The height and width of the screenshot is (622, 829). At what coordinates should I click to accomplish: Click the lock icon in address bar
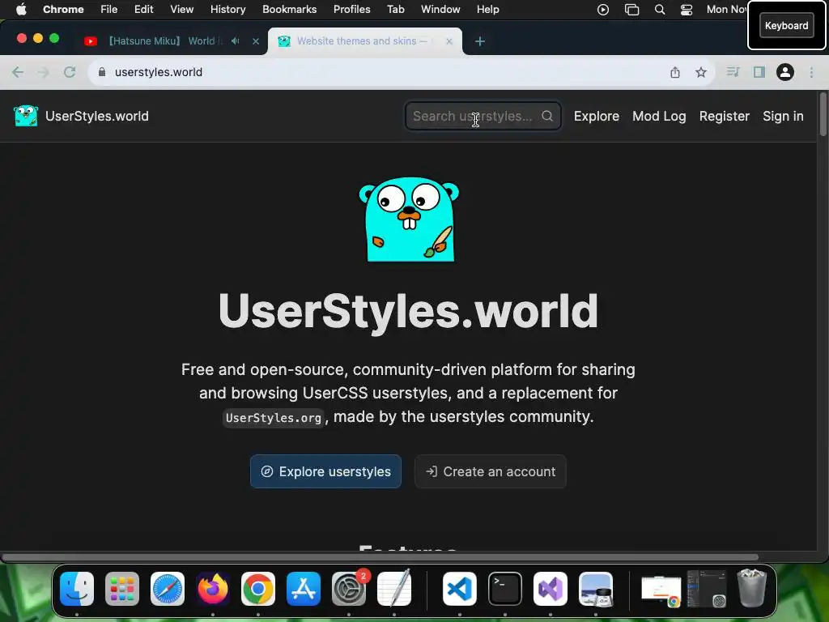(102, 72)
